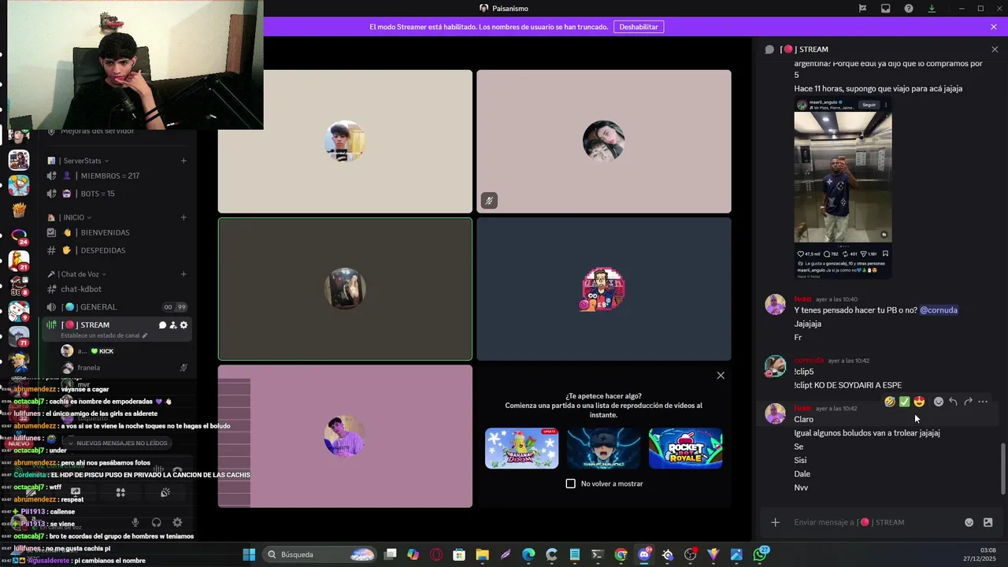Launch the middle Squad activity card
Image resolution: width=1008 pixels, height=567 pixels.
603,448
